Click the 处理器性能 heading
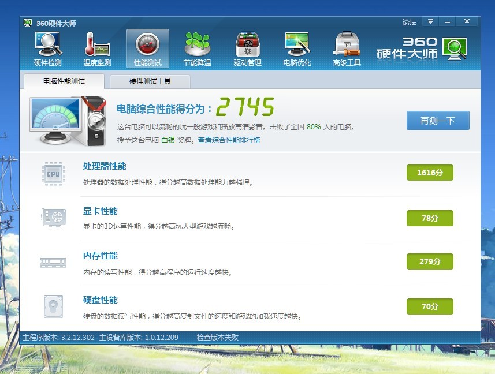Image resolution: width=495 pixels, height=374 pixels. click(105, 166)
